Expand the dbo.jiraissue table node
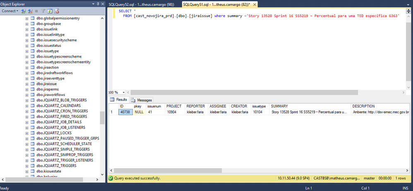Screen dimensions: 413x191 coord(27,84)
